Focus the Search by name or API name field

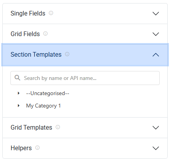(85, 78)
